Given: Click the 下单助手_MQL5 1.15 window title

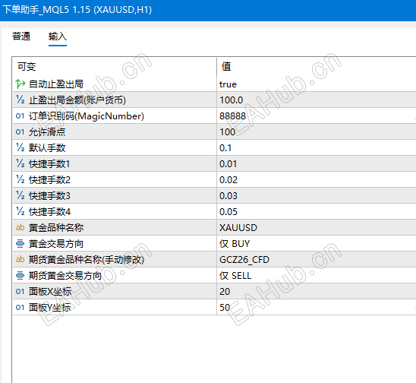Looking at the screenshot, I should pos(77,10).
